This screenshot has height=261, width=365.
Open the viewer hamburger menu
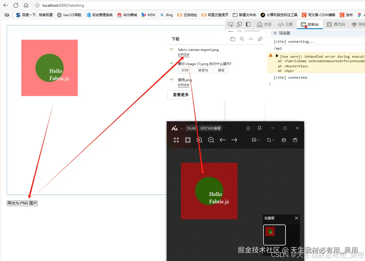(x=248, y=128)
